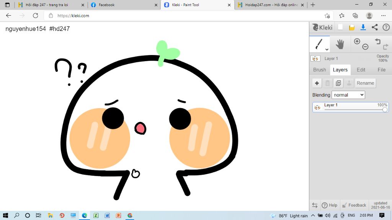Screen dimensions: 392x220
Task: Open the notification center
Action: (x=382, y=215)
